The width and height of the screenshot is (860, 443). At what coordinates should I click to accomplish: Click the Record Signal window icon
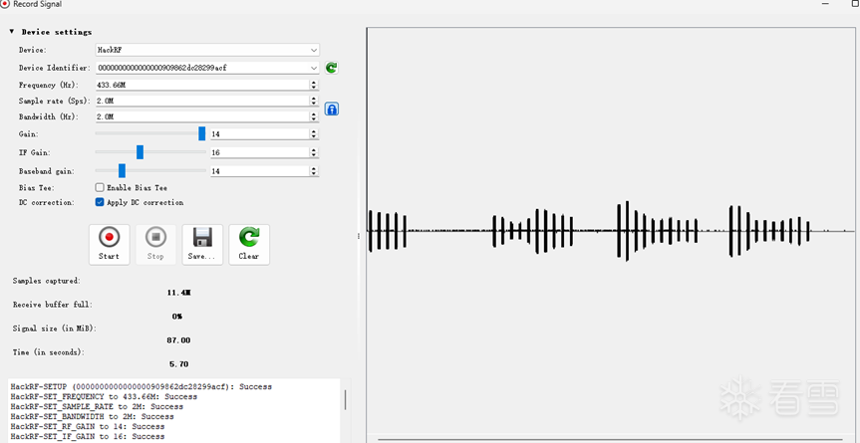click(x=5, y=5)
